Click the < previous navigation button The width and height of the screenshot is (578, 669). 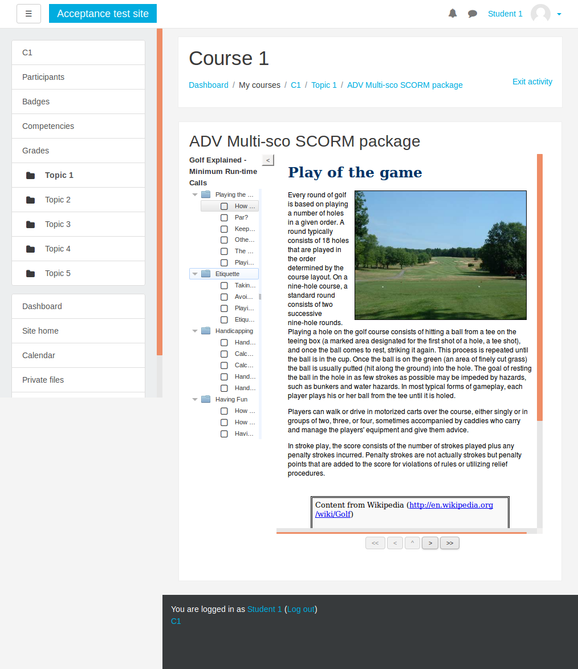click(395, 543)
